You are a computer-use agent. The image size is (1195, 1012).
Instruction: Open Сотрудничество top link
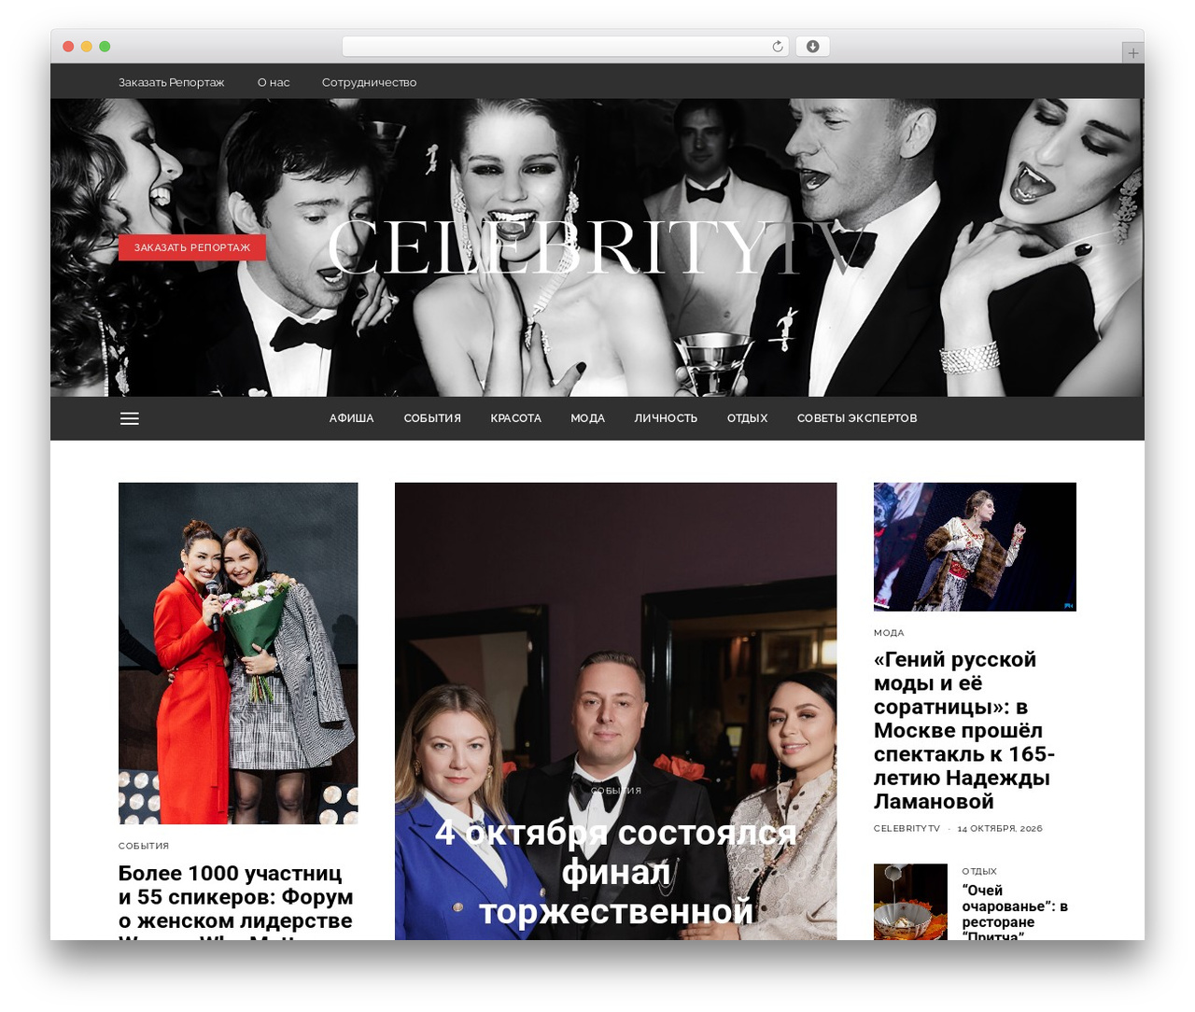click(369, 82)
